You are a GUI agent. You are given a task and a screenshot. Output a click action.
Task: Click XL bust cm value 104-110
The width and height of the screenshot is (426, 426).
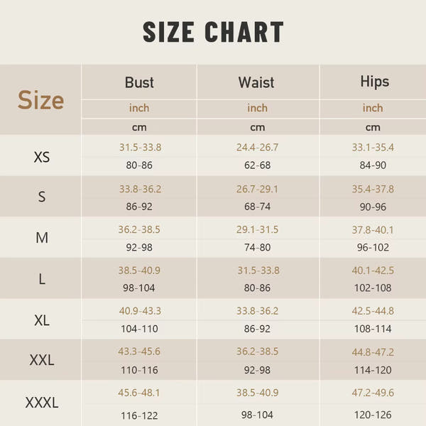tap(140, 329)
